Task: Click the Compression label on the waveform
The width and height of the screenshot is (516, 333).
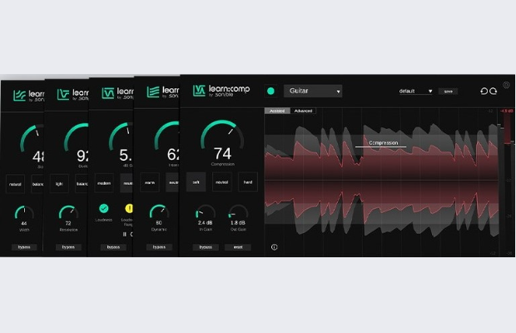Action: (383, 143)
